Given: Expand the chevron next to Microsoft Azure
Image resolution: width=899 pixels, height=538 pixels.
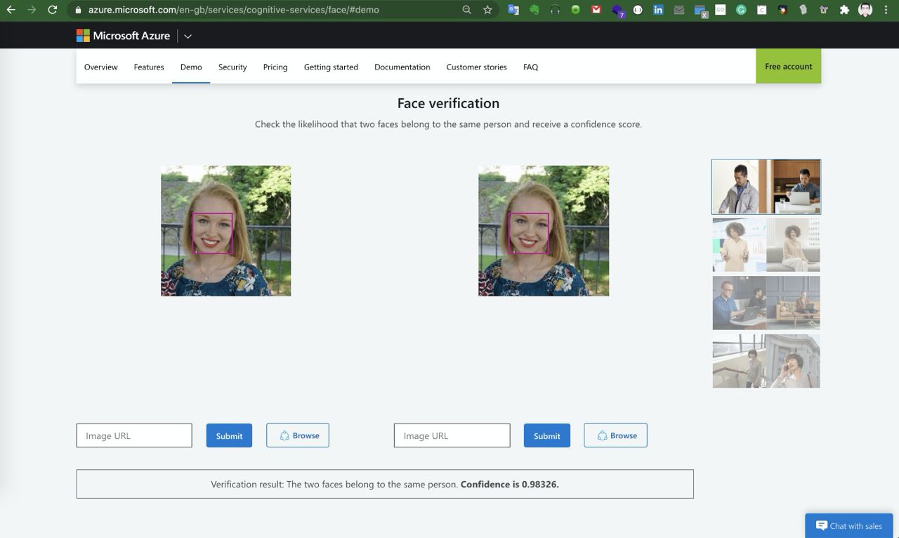Looking at the screenshot, I should (188, 36).
